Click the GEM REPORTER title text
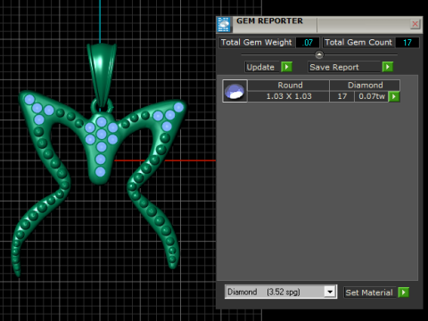Image resolution: width=428 pixels, height=321 pixels. (x=269, y=21)
